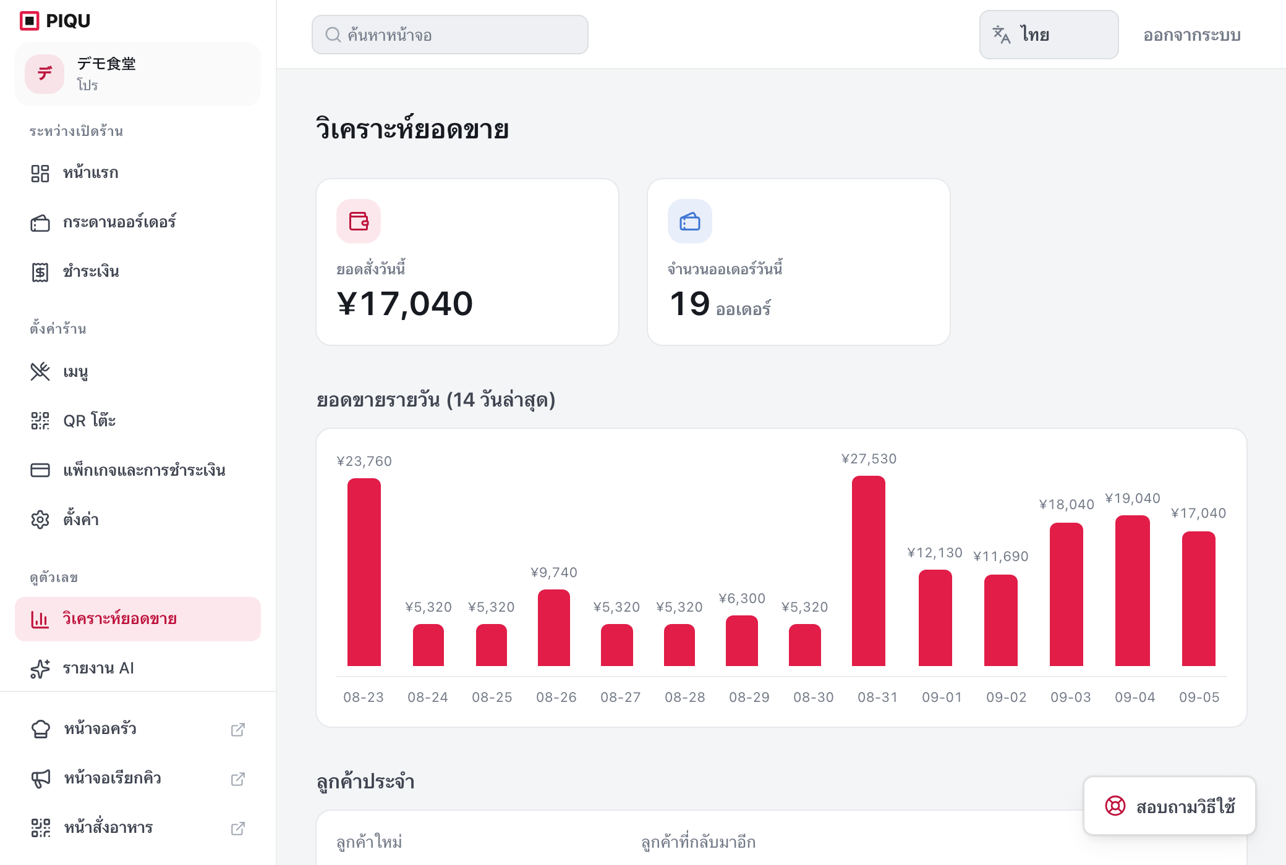Open รายงาน AI menu item
This screenshot has width=1286, height=865.
pos(138,669)
